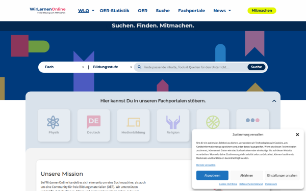Click Einstellungen ansehen button

282,175
